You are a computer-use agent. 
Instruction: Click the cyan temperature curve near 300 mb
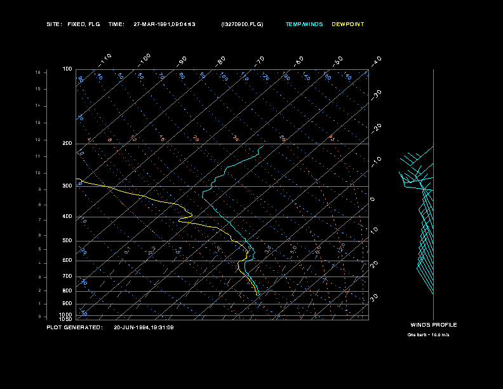click(x=211, y=186)
